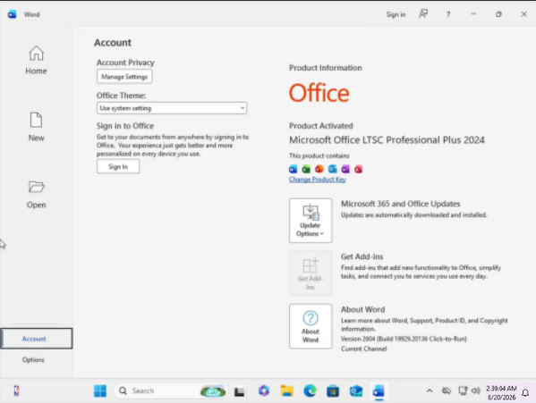The image size is (536, 403).
Task: Open File Explorer from taskbar
Action: (x=287, y=391)
